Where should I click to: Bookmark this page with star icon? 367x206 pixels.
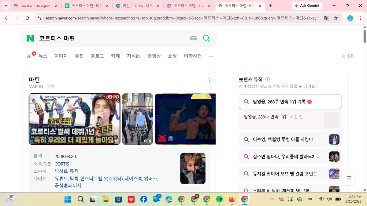[x=336, y=18]
